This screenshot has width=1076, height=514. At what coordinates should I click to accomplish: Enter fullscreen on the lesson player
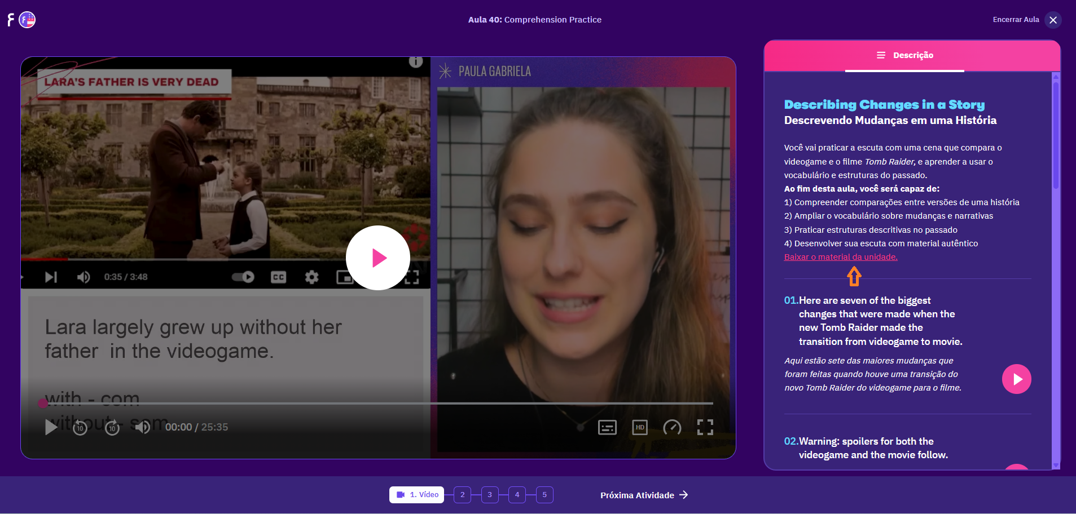[x=705, y=427]
